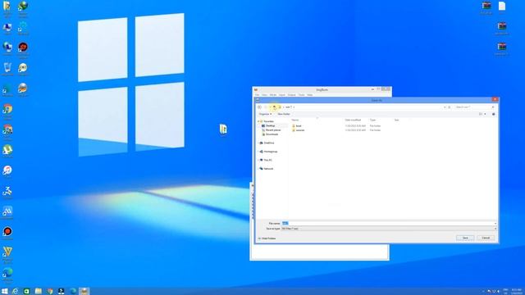Select the boot folder
Screen dimensions: 525x295
[296, 125]
